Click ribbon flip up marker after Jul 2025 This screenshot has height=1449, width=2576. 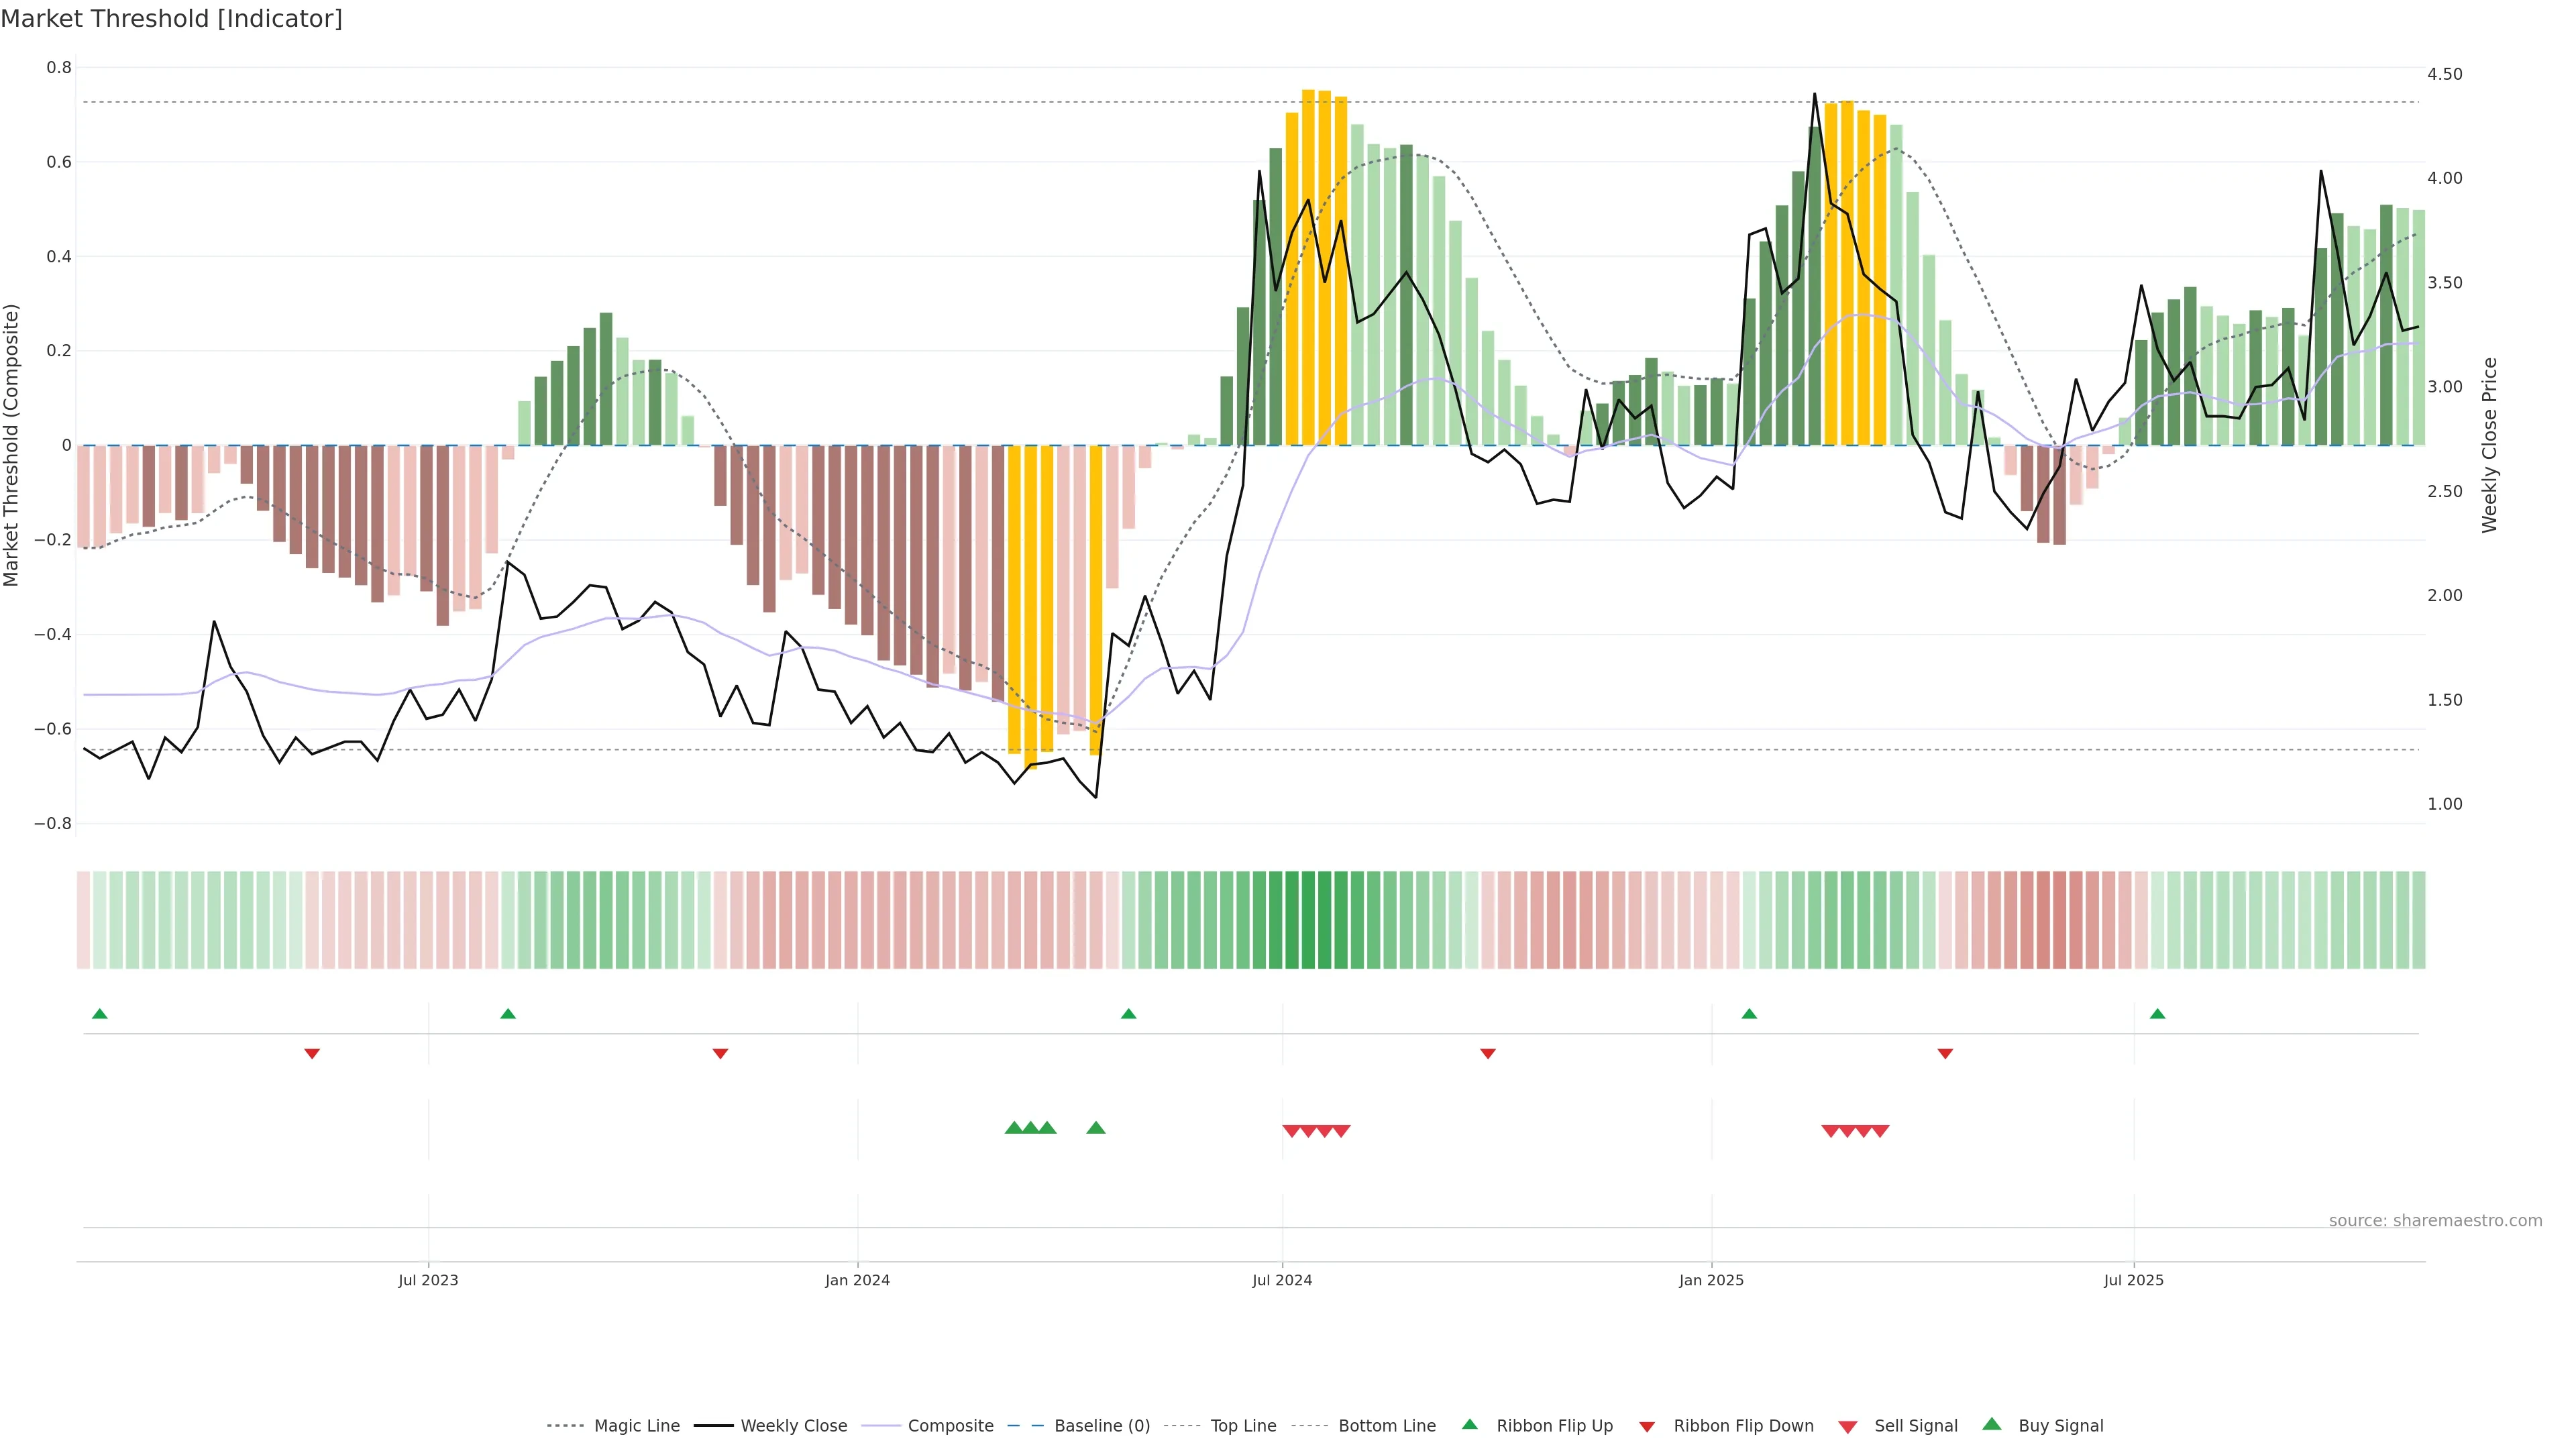point(2157,1014)
